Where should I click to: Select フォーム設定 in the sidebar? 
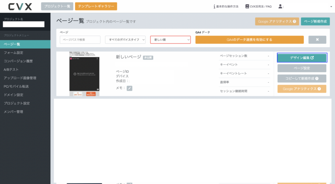point(13,53)
